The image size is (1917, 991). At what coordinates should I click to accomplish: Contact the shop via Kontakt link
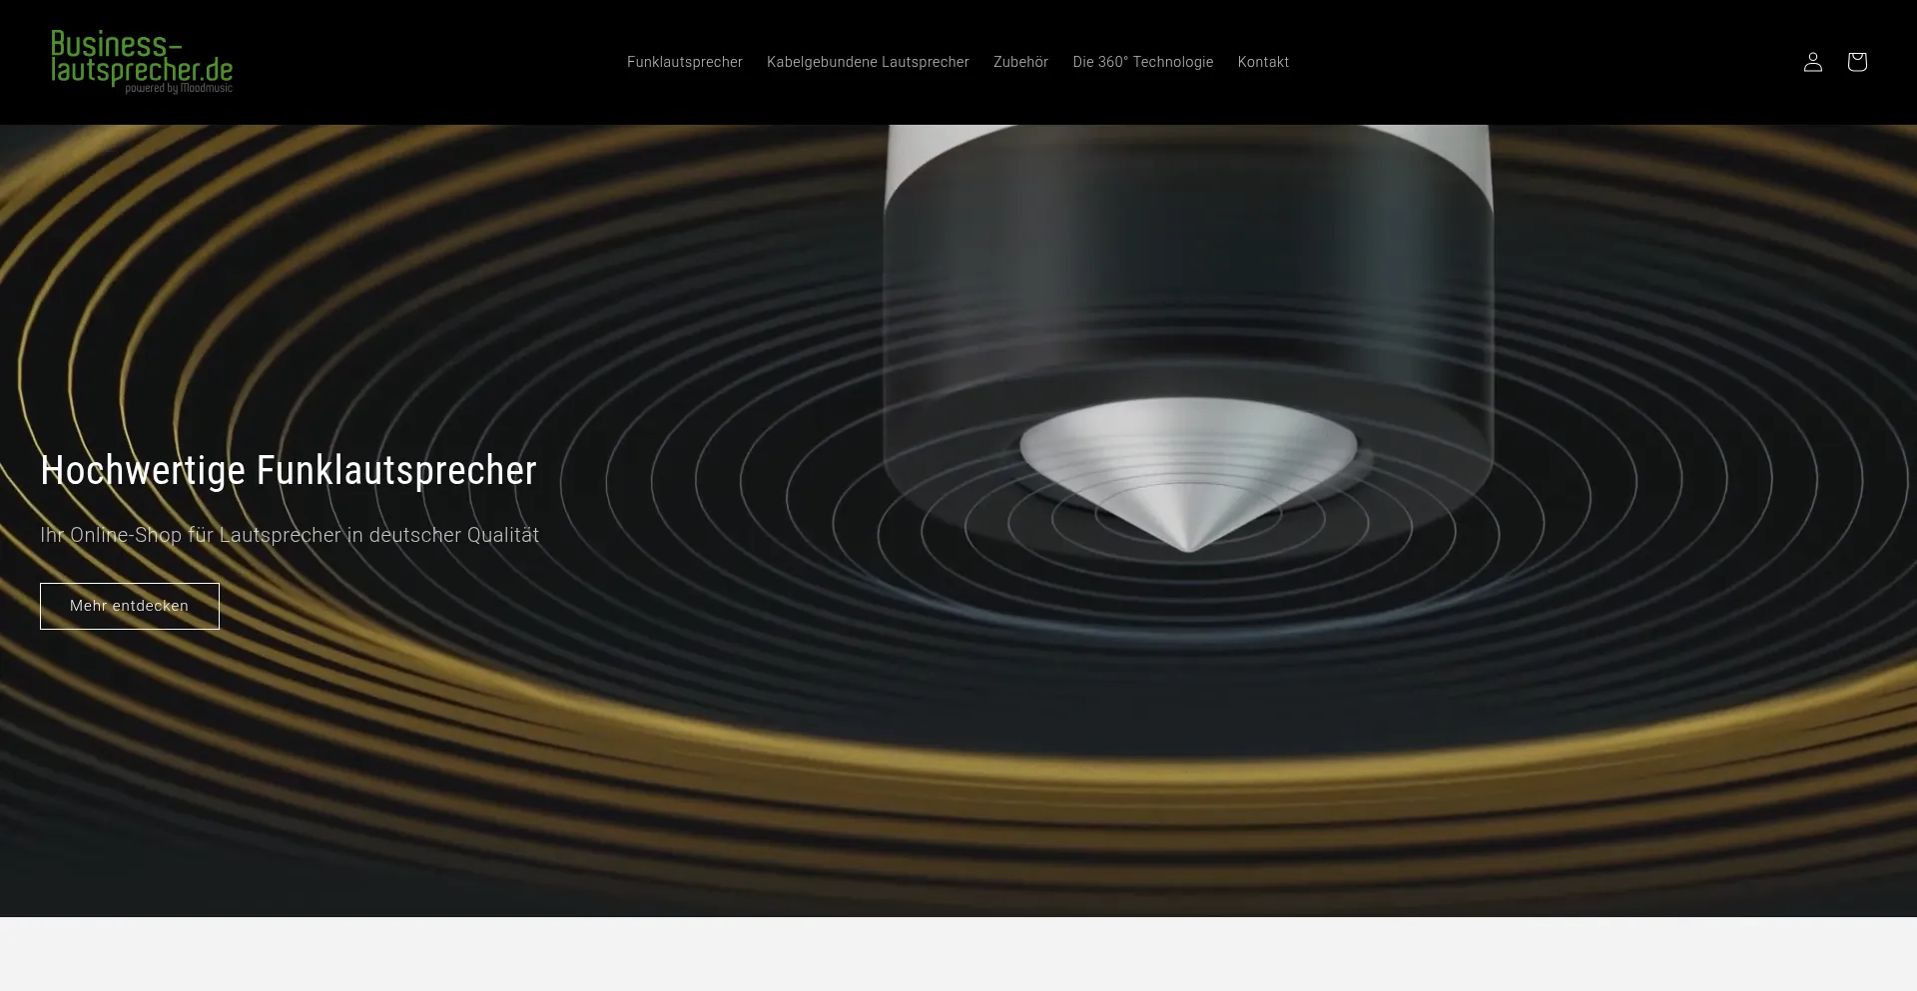point(1263,62)
